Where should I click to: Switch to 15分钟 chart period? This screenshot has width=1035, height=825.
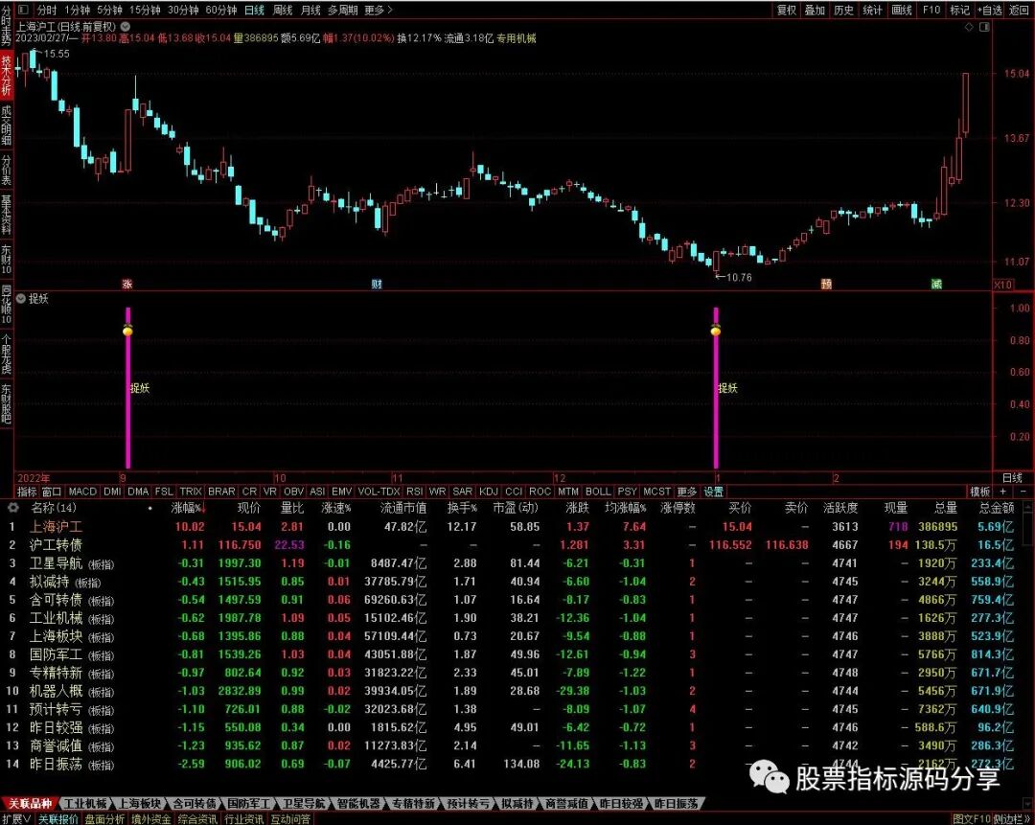[x=145, y=10]
